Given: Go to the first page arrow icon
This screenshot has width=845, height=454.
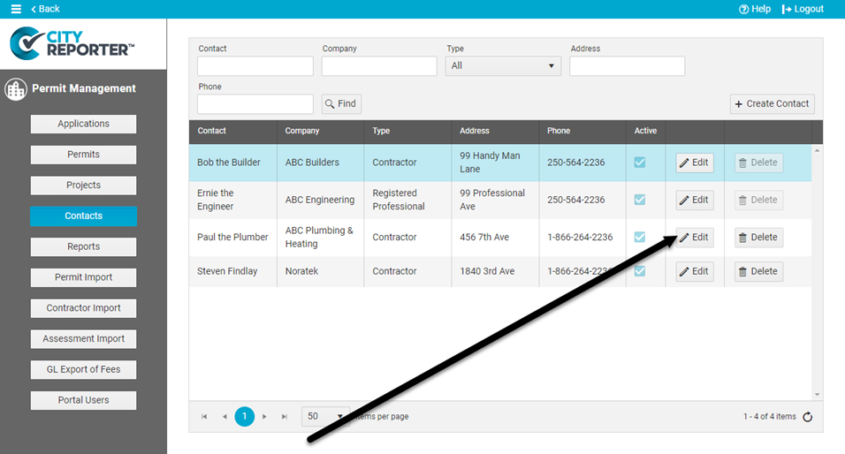Looking at the screenshot, I should pyautogui.click(x=204, y=416).
